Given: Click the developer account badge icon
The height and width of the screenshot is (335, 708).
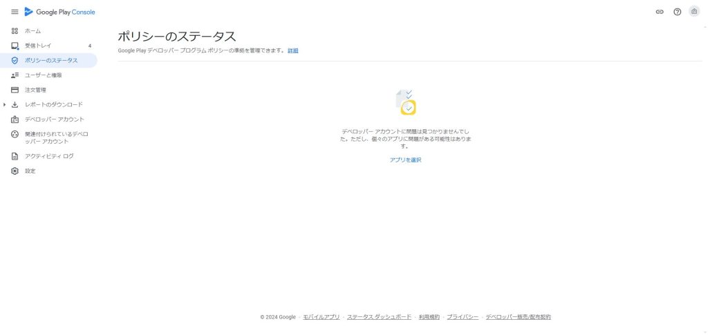Looking at the screenshot, I should coord(15,119).
